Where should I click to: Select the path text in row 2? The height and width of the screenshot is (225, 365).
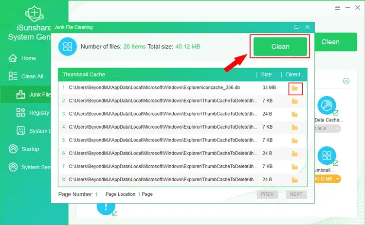tap(163, 101)
